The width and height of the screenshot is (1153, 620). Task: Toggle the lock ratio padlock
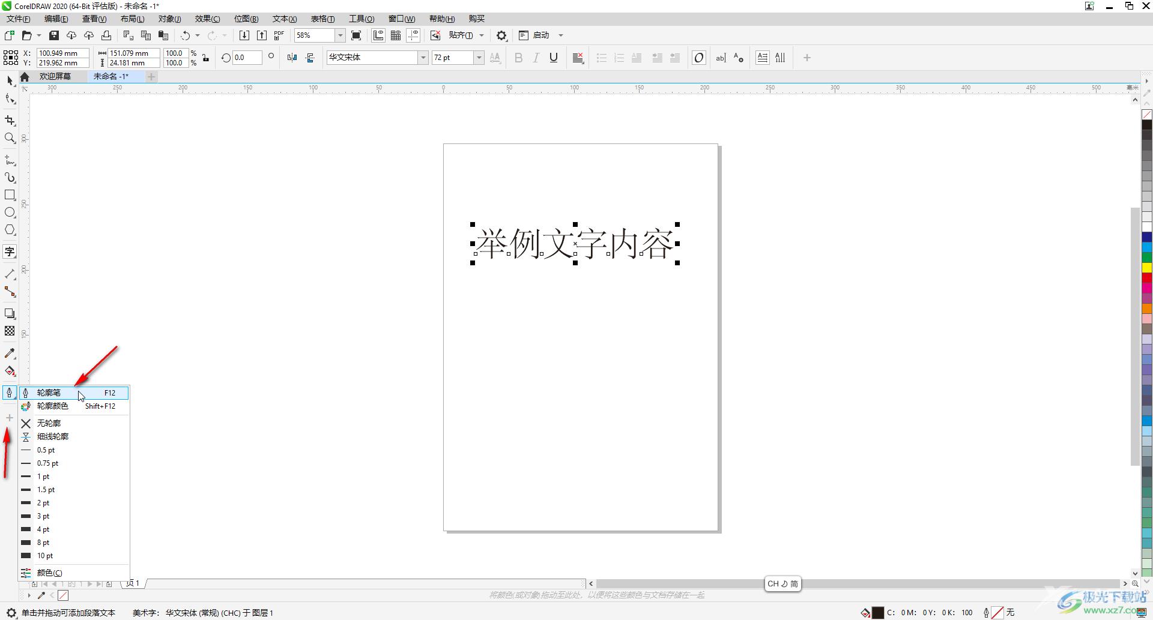[206, 58]
